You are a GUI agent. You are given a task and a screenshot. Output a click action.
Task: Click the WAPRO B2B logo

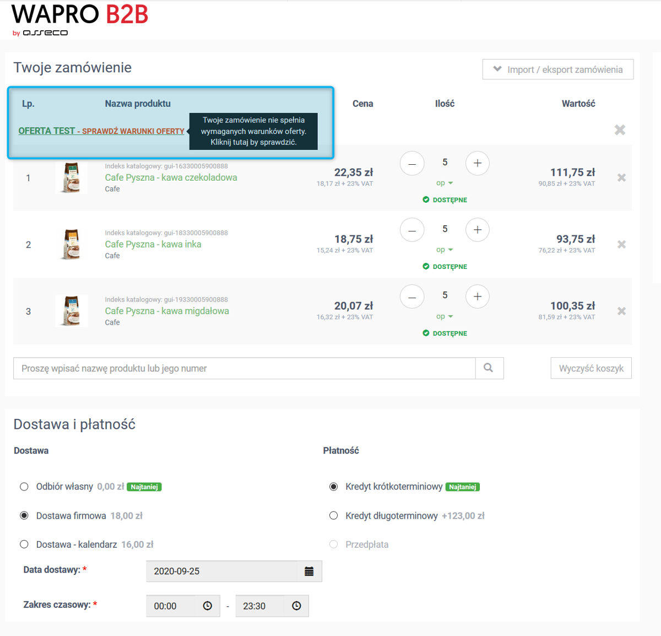tap(80, 20)
